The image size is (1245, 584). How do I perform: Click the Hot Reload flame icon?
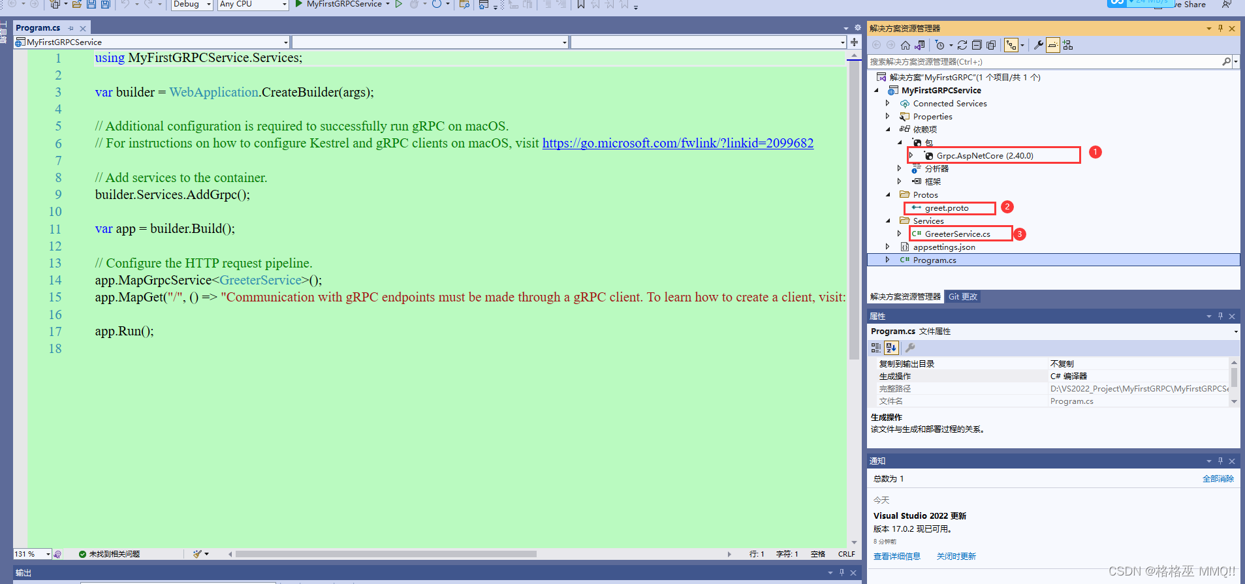tap(414, 4)
